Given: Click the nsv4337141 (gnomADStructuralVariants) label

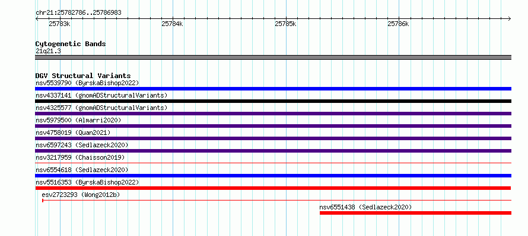Looking at the screenshot, I should [101, 95].
